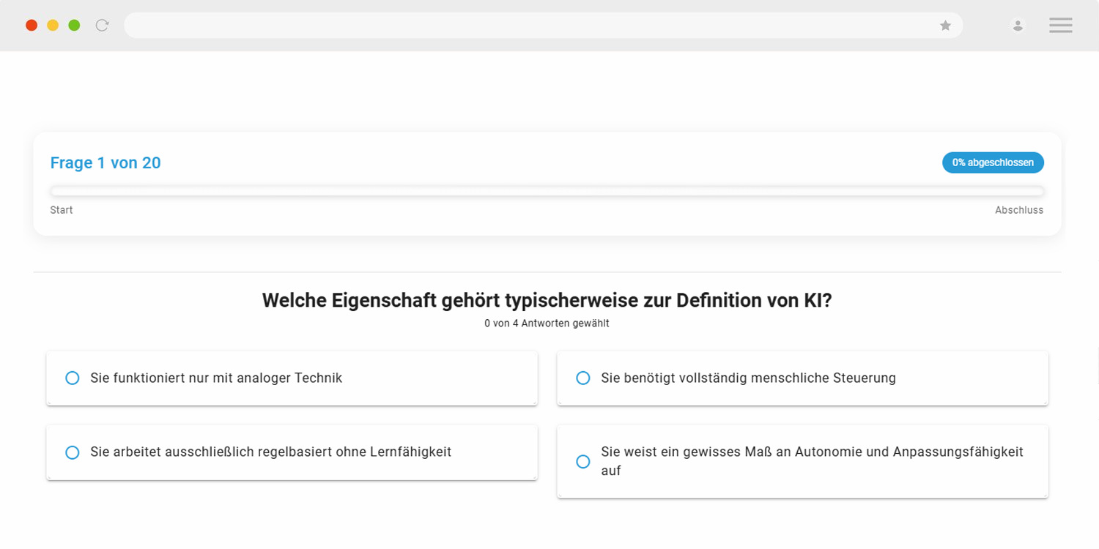Pick radio 'Autonomie und Anpassungsfähigkeit' answer

pos(583,462)
